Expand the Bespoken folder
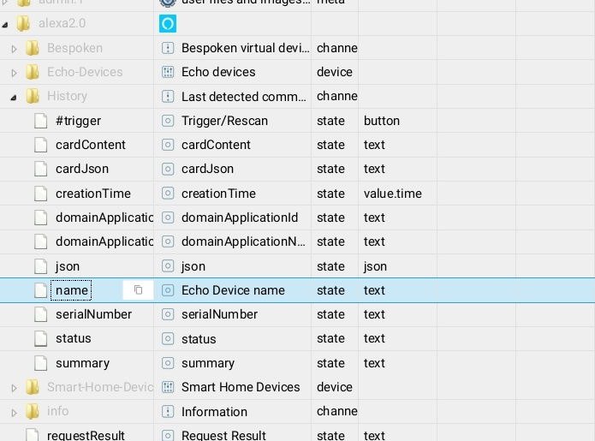 (14, 49)
